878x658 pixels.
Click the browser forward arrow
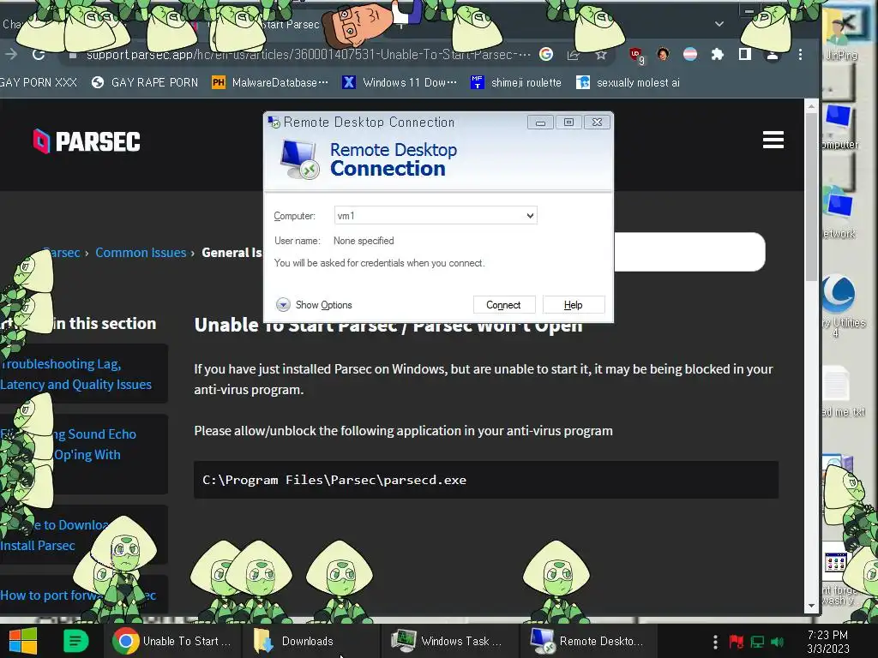point(10,54)
